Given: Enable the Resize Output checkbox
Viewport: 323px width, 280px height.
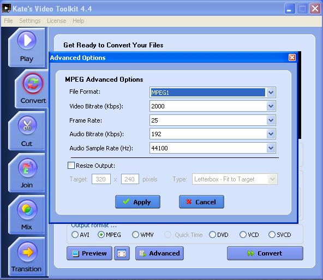Looking at the screenshot, I should coord(71,166).
